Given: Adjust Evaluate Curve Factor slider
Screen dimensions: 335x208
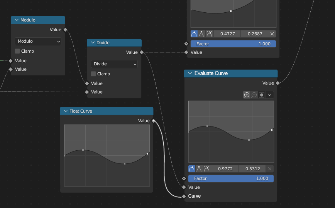Looking at the screenshot, I should [231, 178].
